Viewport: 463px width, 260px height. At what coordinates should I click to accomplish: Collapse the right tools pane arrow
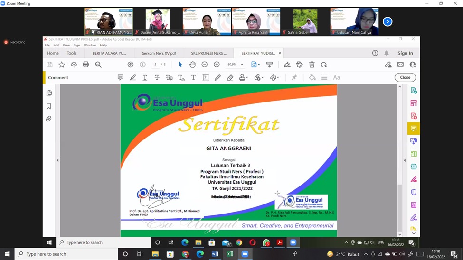pos(405,160)
